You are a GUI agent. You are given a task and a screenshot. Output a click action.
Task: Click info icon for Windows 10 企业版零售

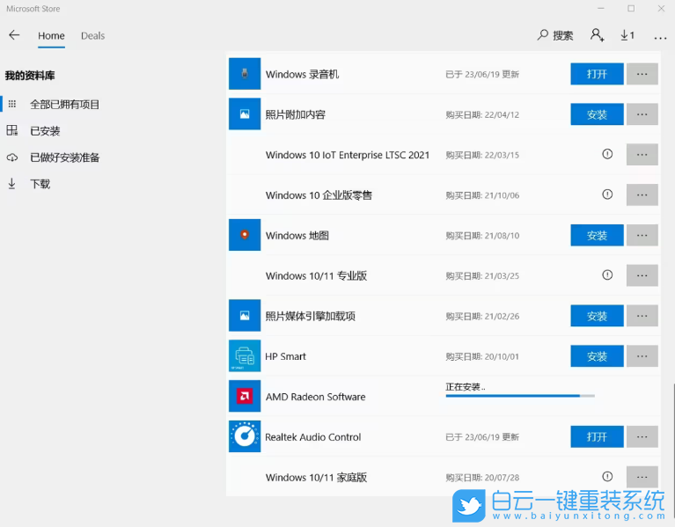[607, 194]
